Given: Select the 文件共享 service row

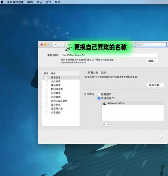Looking at the screenshot, I should click(x=61, y=82).
